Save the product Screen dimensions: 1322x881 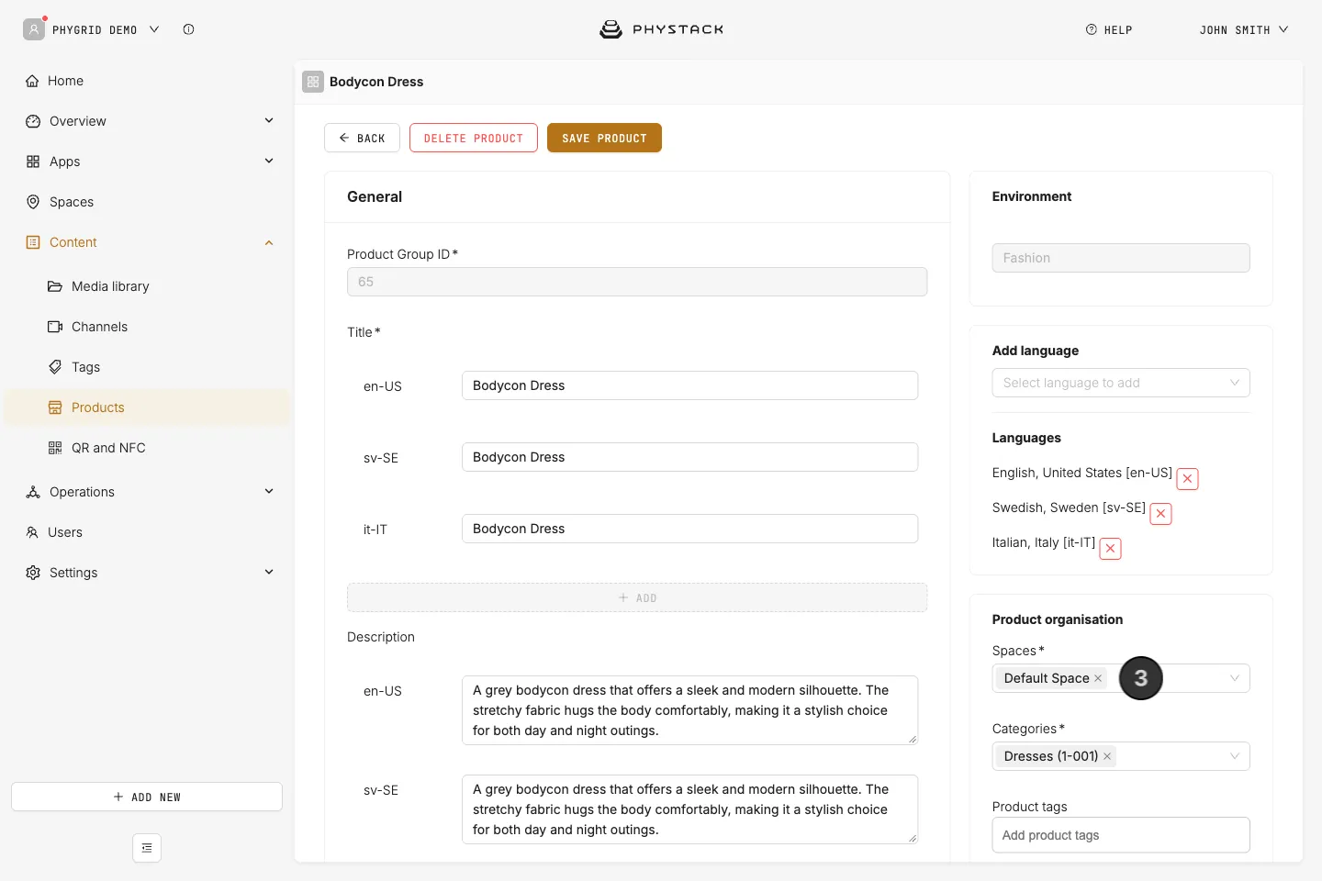[x=604, y=138]
